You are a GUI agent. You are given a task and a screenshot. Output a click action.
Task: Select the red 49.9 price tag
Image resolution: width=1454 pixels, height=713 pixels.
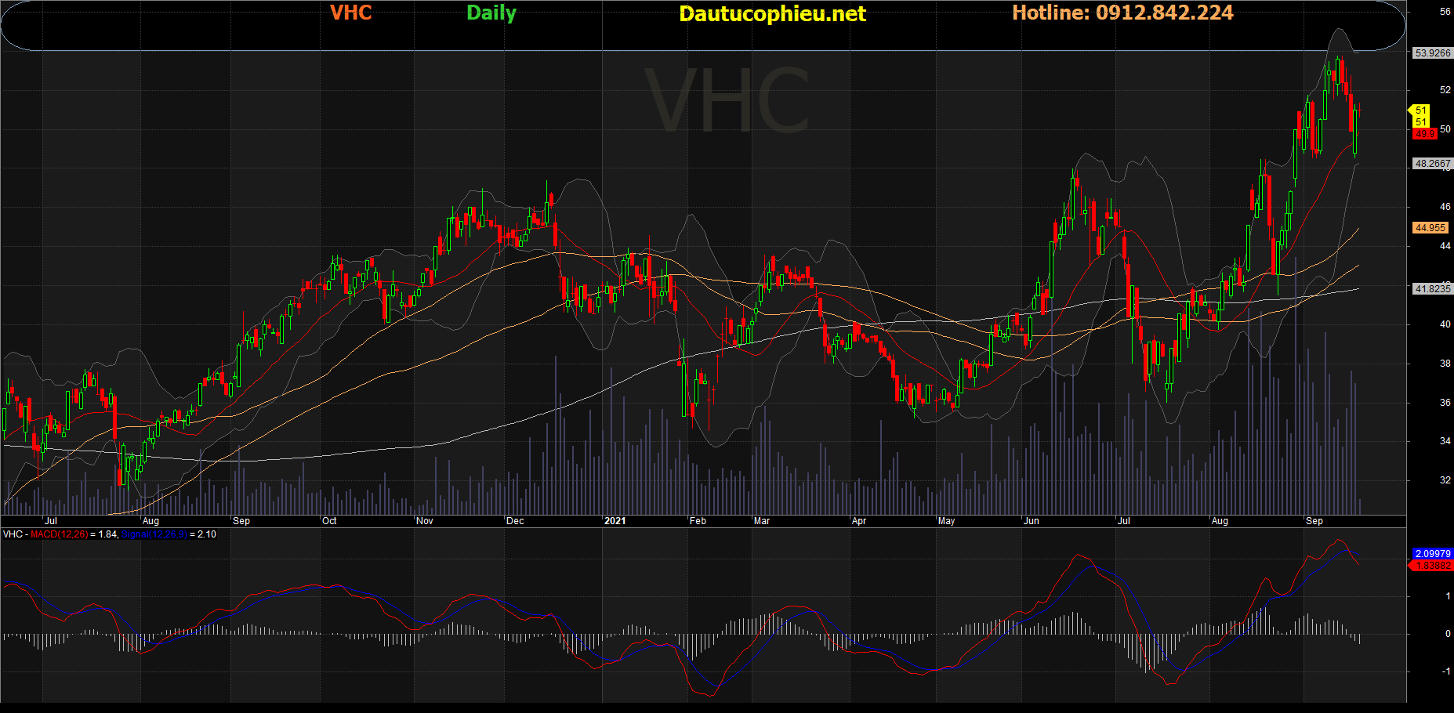[1424, 134]
